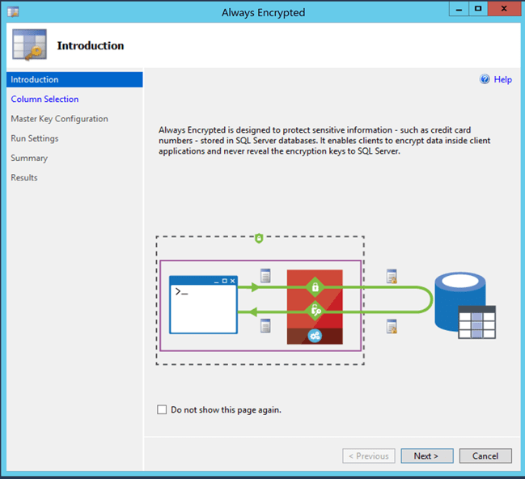Go to Master Key Configuration page

59,119
